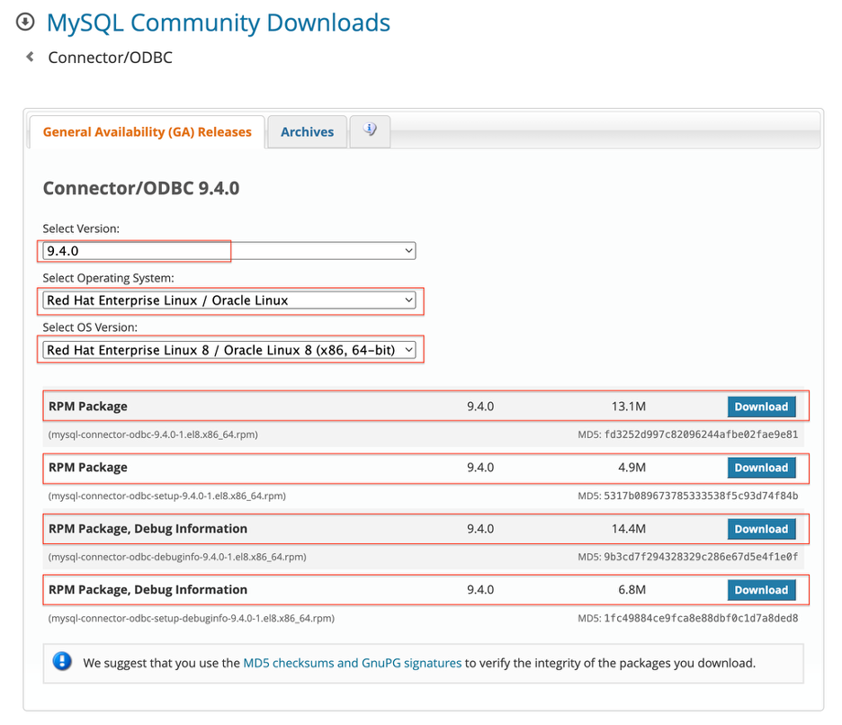Download the 13.1M RPM Package
This screenshot has height=725, width=842.
pos(761,407)
